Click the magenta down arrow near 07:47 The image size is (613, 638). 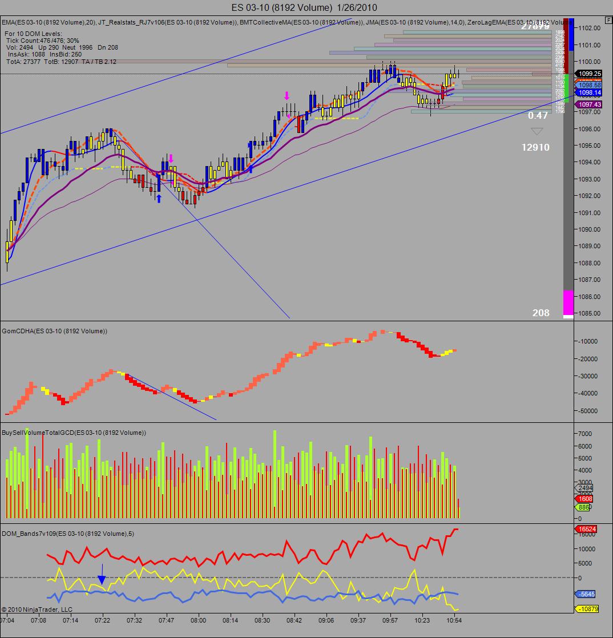tap(171, 158)
